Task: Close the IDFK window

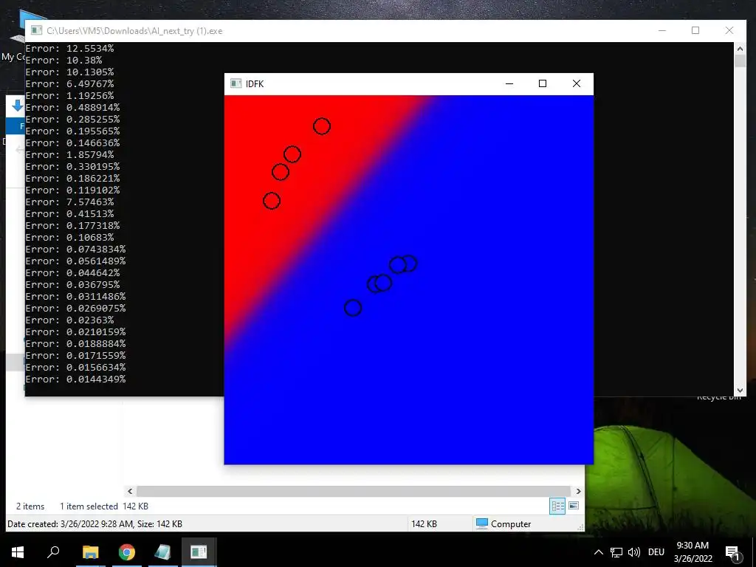Action: [x=576, y=84]
